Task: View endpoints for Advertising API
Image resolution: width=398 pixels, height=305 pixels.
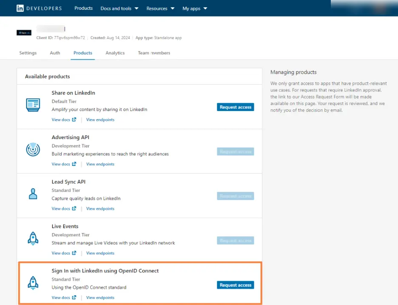Action: pos(100,164)
